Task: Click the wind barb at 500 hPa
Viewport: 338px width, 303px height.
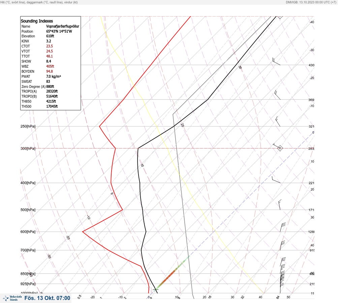Action: click(x=280, y=205)
